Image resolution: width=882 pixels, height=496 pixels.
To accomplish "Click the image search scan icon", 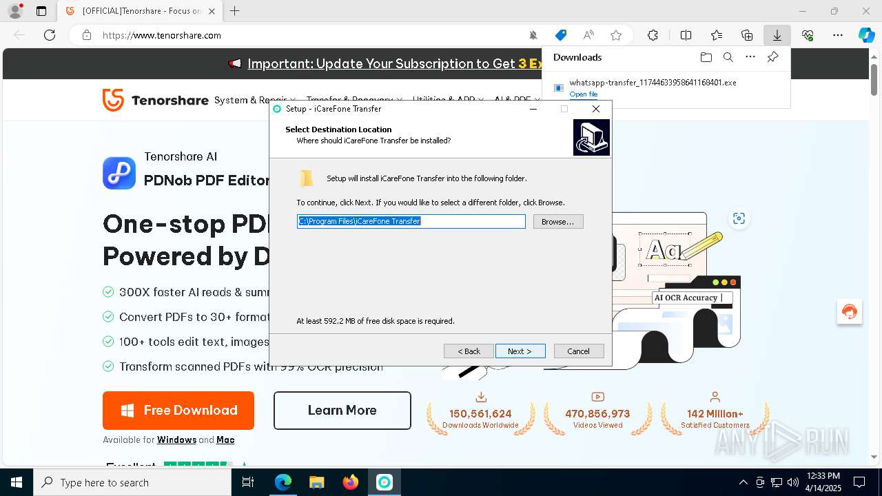I will click(739, 218).
